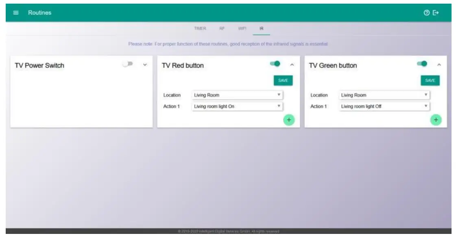Image resolution: width=456 pixels, height=240 pixels.
Task: Expand the TV Power Switch card
Action: coord(145,65)
